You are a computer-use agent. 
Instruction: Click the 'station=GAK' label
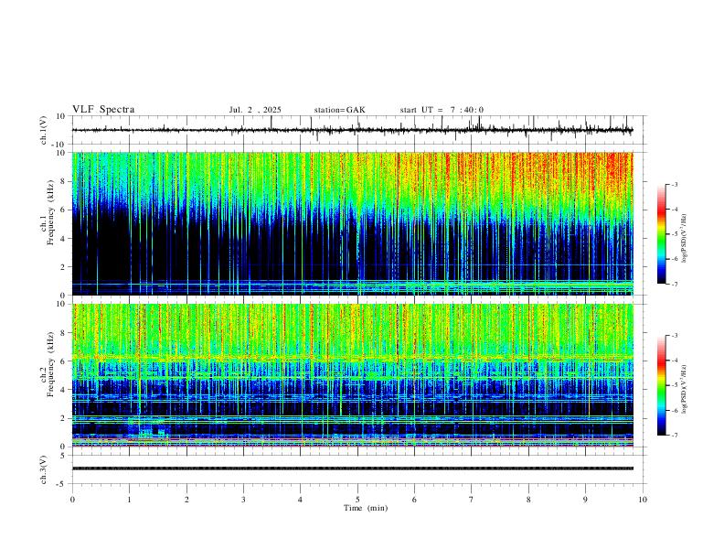pyautogui.click(x=339, y=110)
